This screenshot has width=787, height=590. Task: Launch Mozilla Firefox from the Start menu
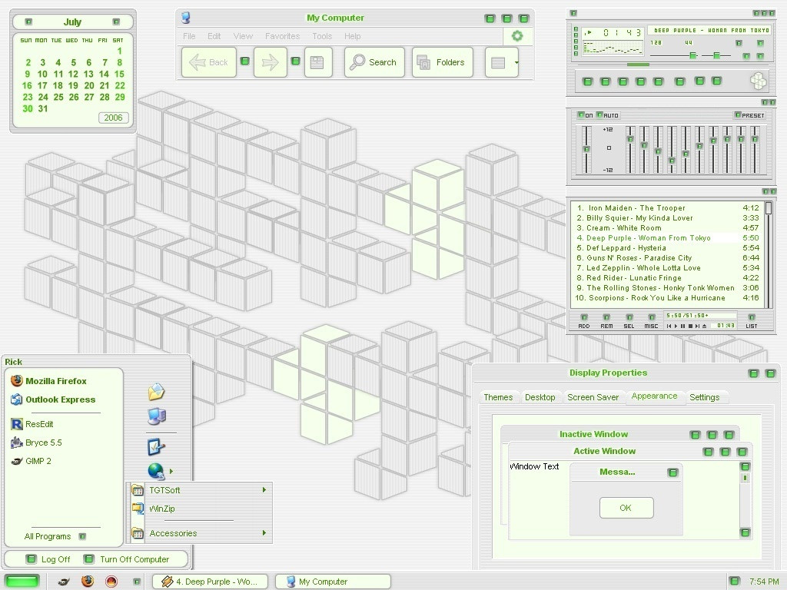click(48, 381)
